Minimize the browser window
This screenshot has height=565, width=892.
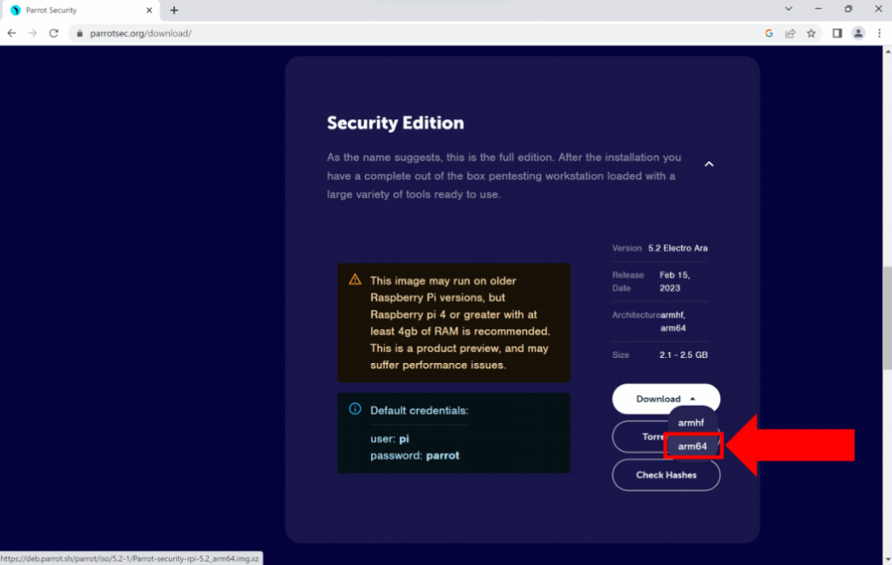point(818,9)
